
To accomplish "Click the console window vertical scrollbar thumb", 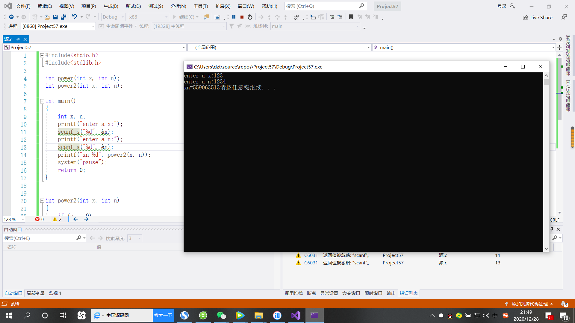I will click(546, 82).
